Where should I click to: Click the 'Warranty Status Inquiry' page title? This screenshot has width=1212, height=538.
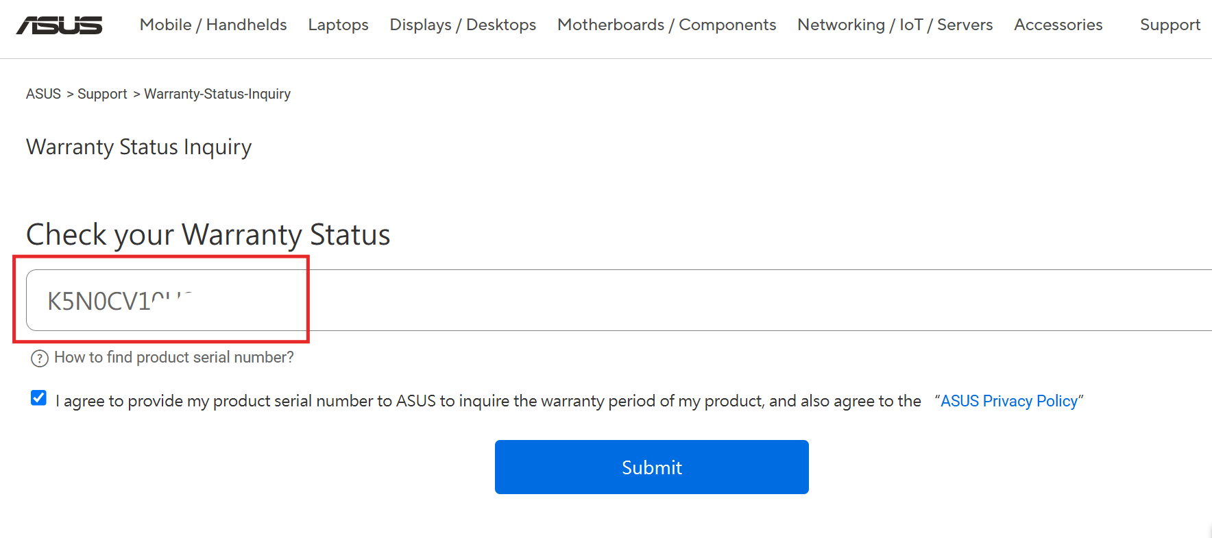pyautogui.click(x=138, y=147)
